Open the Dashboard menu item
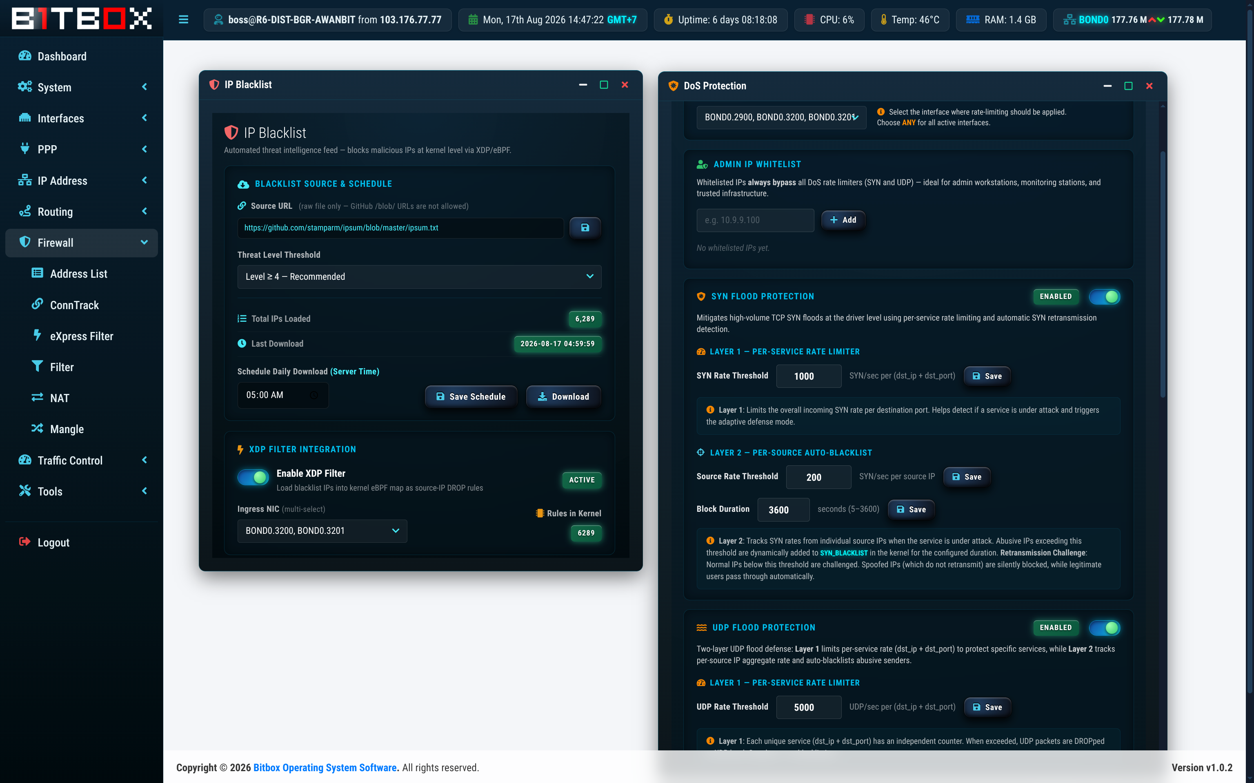This screenshot has height=783, width=1254. [x=81, y=56]
